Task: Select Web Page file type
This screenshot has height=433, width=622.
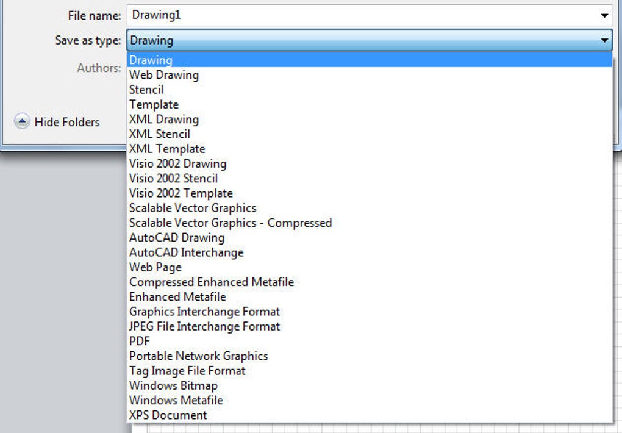Action: coord(370,267)
